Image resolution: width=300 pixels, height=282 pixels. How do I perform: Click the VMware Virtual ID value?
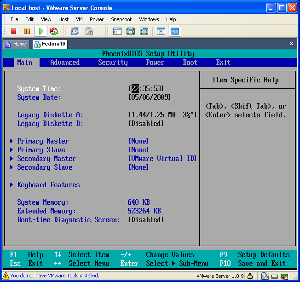(162, 158)
